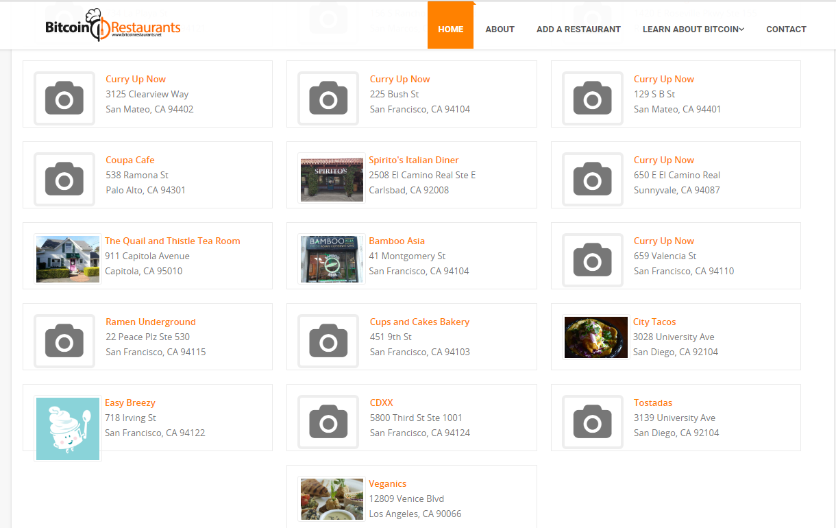Screen dimensions: 836x528
Task: Open Curry Up Now link at 129 S B St
Action: pyautogui.click(x=664, y=79)
